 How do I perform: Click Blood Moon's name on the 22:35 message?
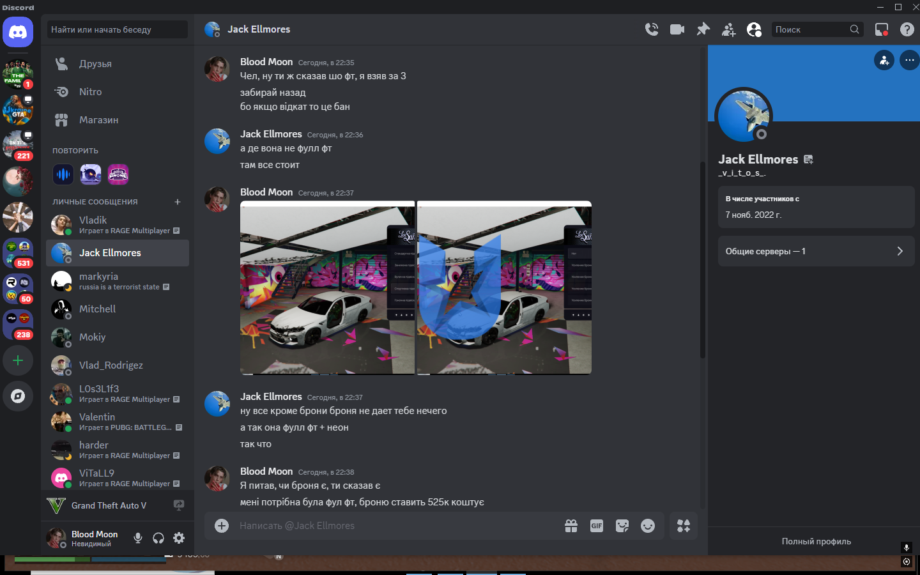(x=266, y=62)
